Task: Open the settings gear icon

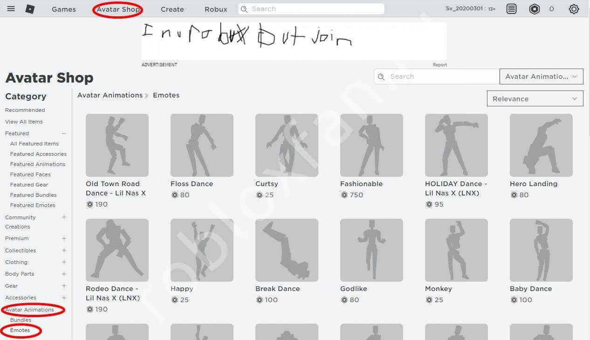Action: pos(574,9)
